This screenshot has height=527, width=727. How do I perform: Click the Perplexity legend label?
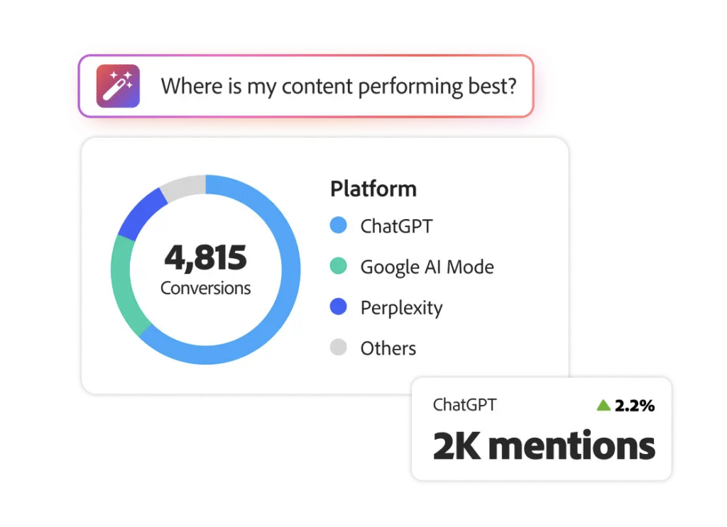tap(402, 308)
